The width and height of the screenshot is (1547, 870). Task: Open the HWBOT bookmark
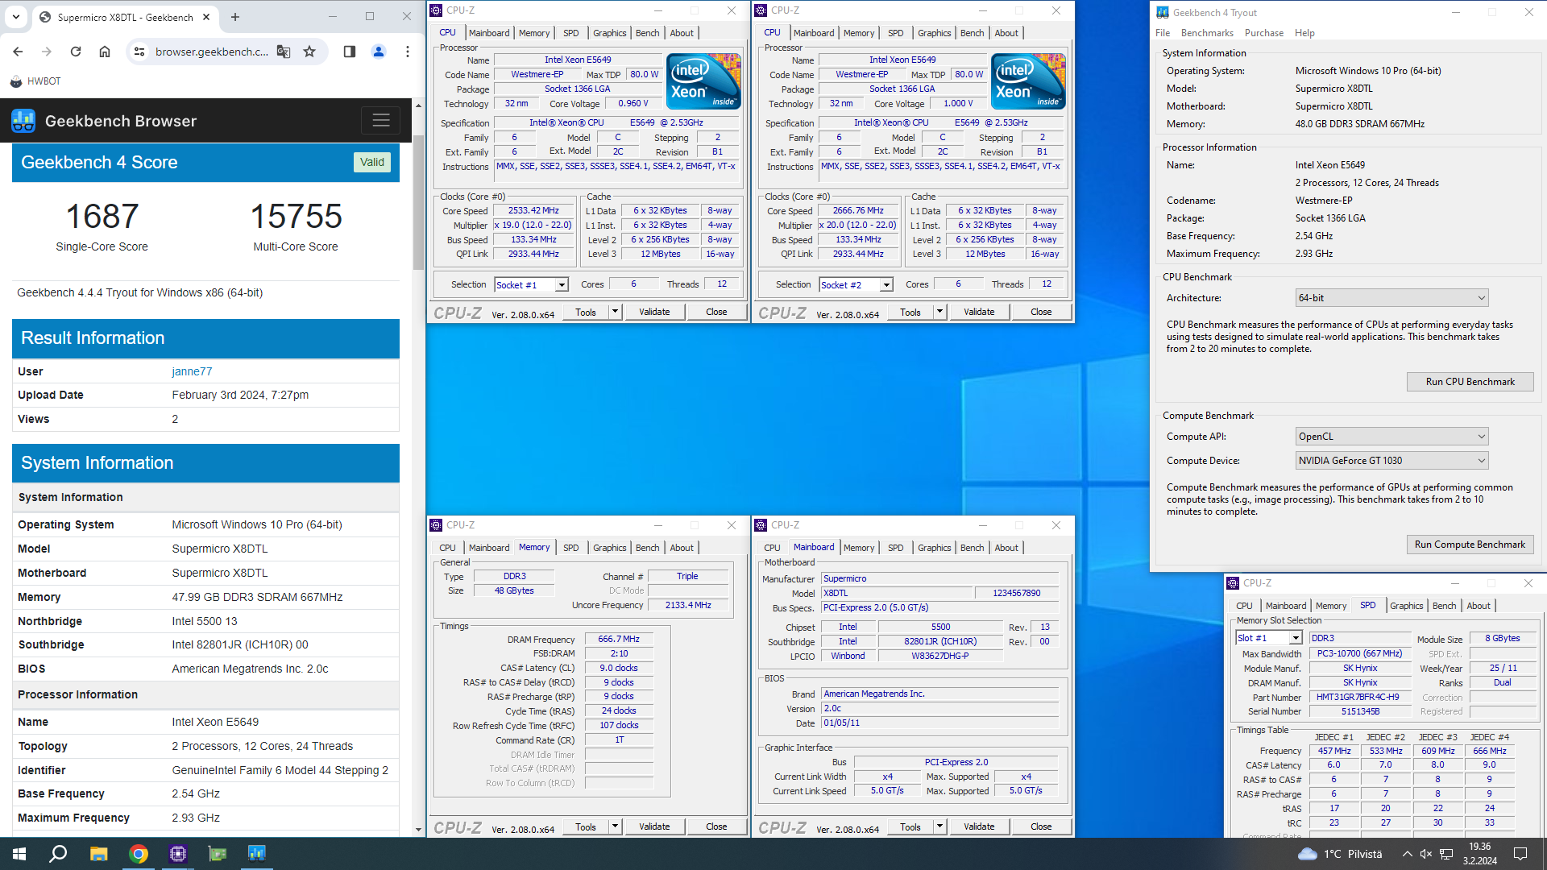[35, 81]
